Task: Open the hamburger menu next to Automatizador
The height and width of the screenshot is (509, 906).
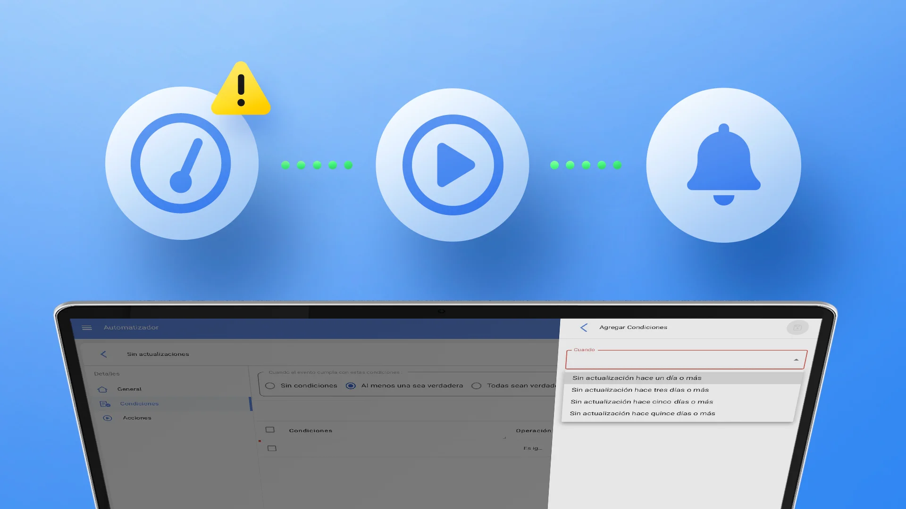Action: point(87,328)
